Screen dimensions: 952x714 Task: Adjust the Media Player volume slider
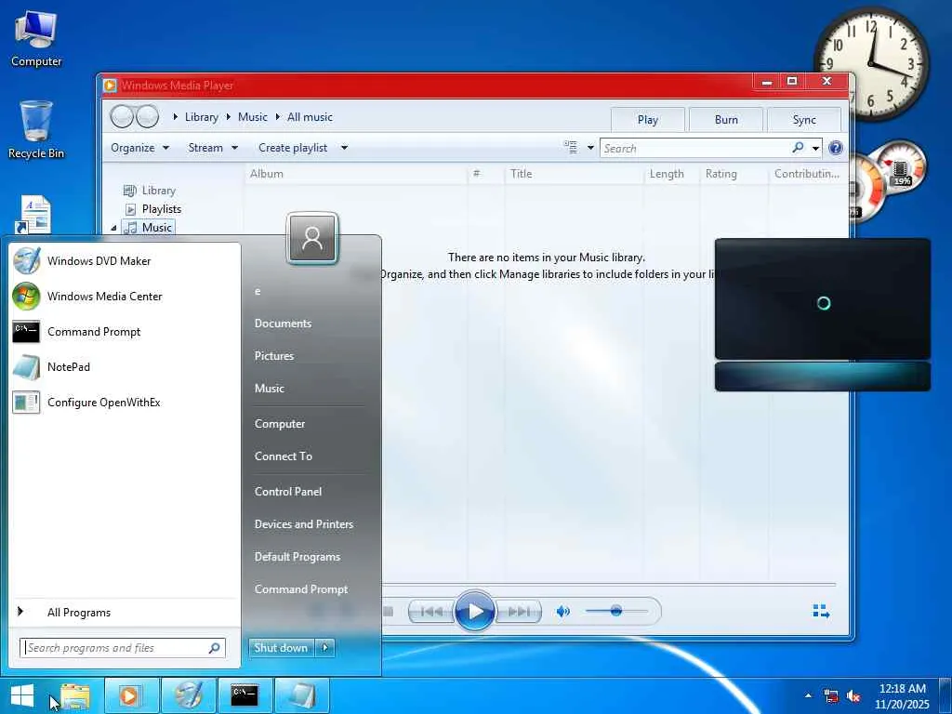click(x=616, y=612)
